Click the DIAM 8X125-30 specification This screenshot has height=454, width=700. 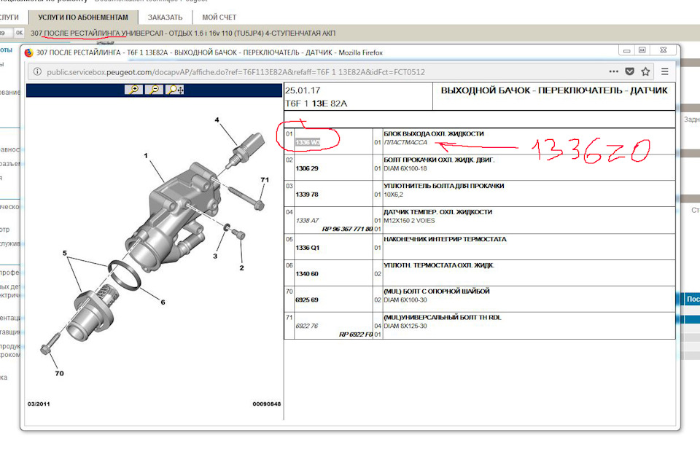point(405,326)
